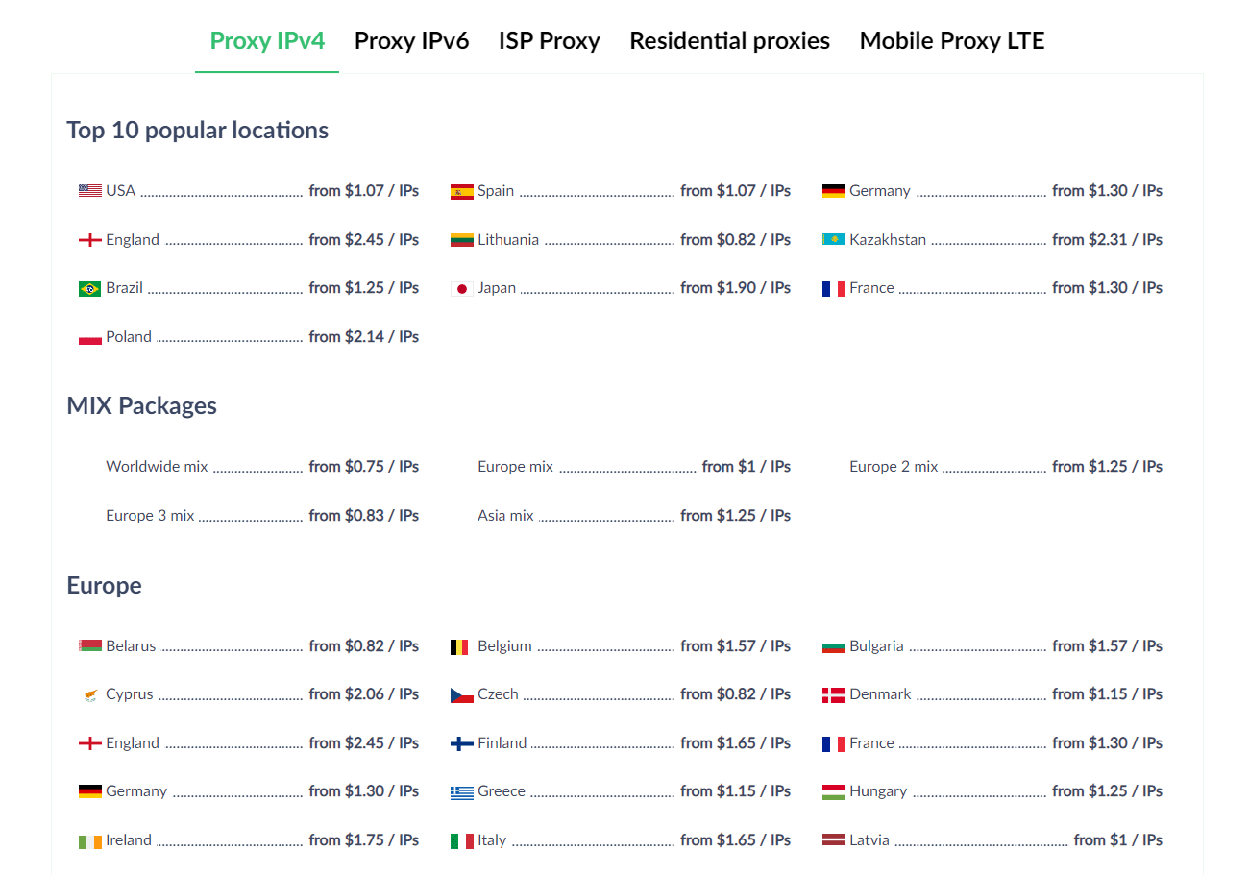This screenshot has width=1249, height=875.
Task: Click the USA flag icon
Action: [x=90, y=191]
